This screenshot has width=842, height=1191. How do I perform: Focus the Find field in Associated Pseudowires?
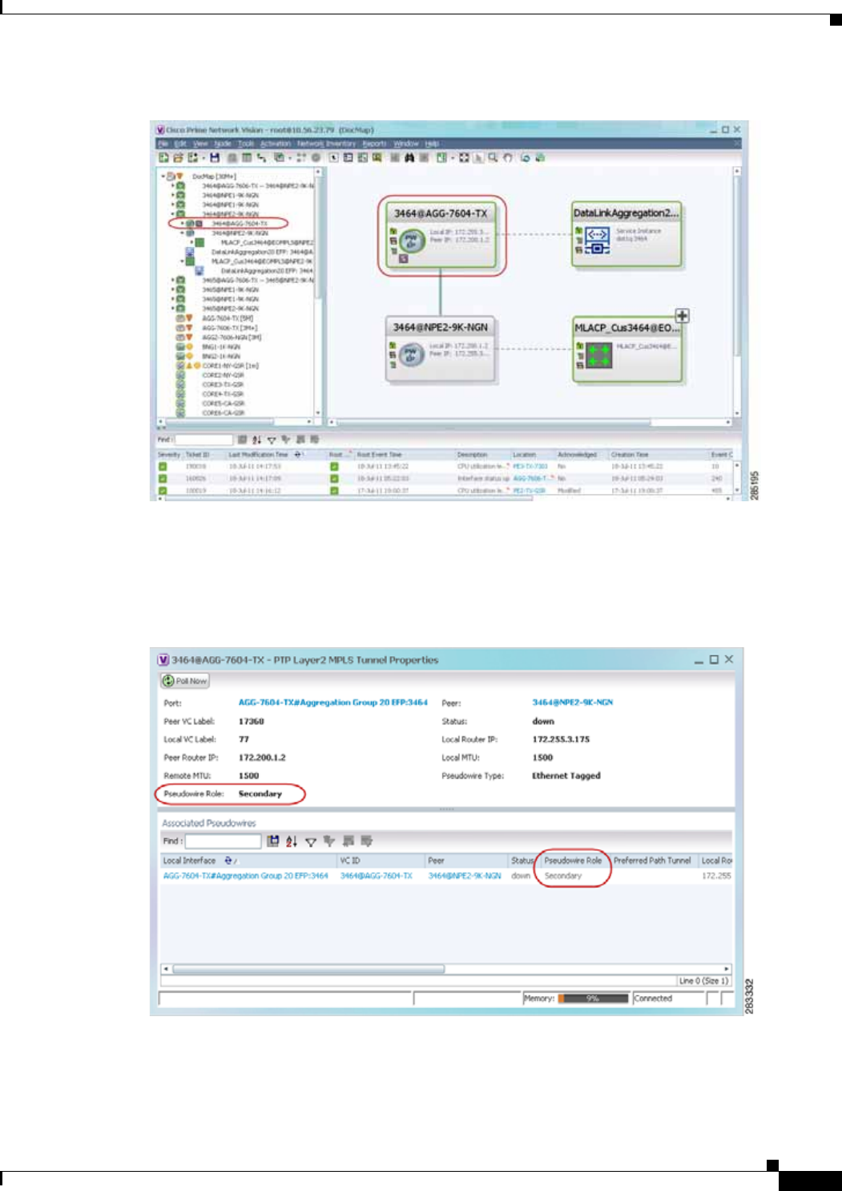pyautogui.click(x=224, y=841)
